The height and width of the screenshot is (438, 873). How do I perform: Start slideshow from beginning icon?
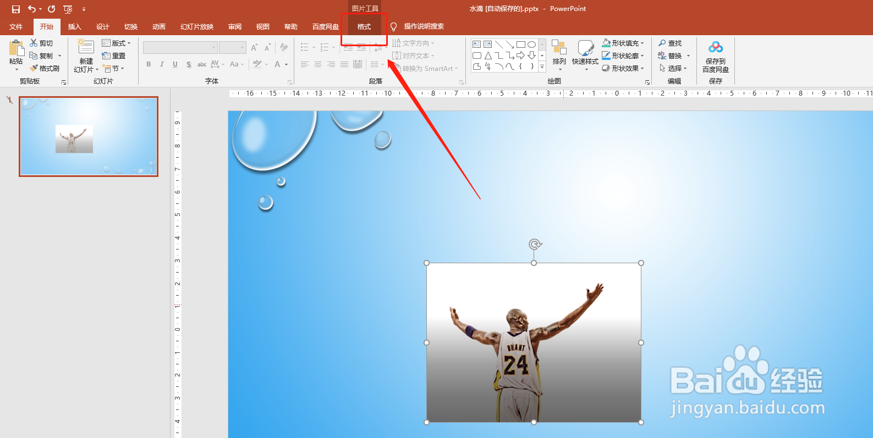coord(68,9)
